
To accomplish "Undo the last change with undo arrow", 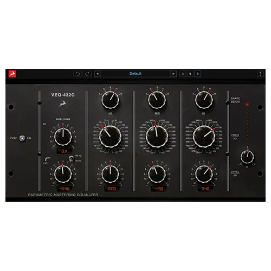I will coord(78,74).
